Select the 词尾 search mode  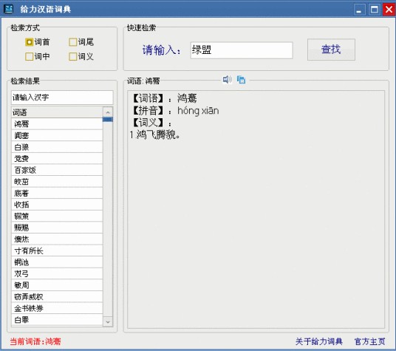[81, 42]
